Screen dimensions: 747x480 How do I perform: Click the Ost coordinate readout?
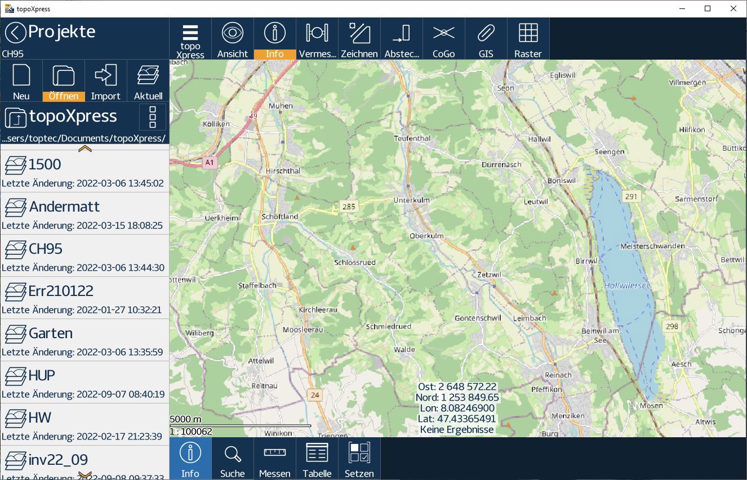pos(457,387)
